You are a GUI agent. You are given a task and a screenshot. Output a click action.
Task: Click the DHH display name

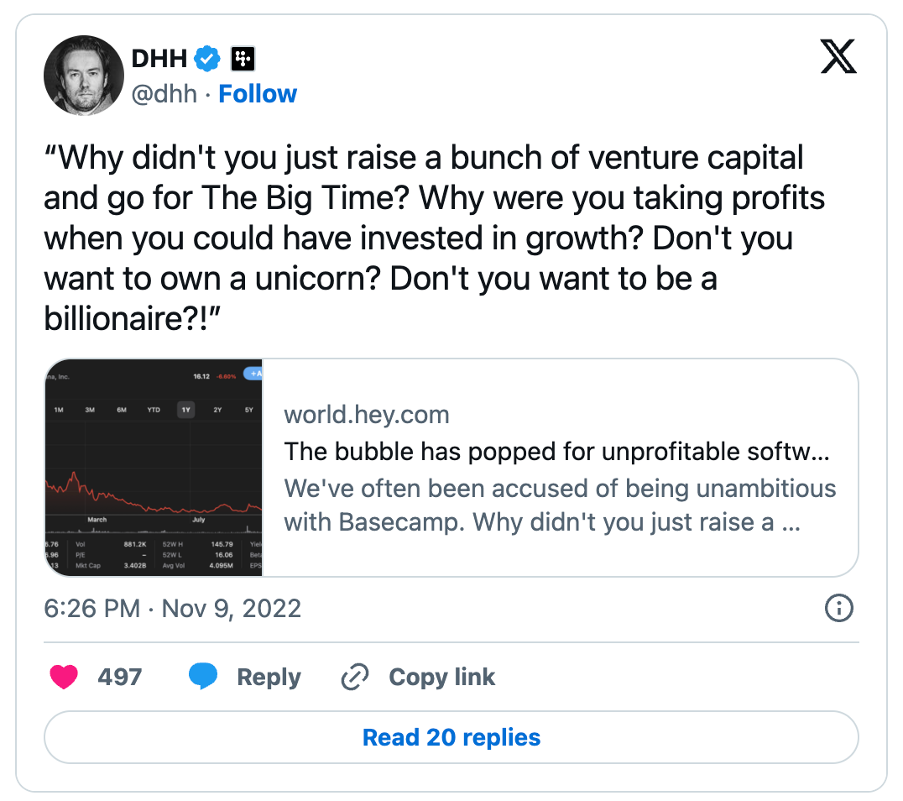click(160, 59)
